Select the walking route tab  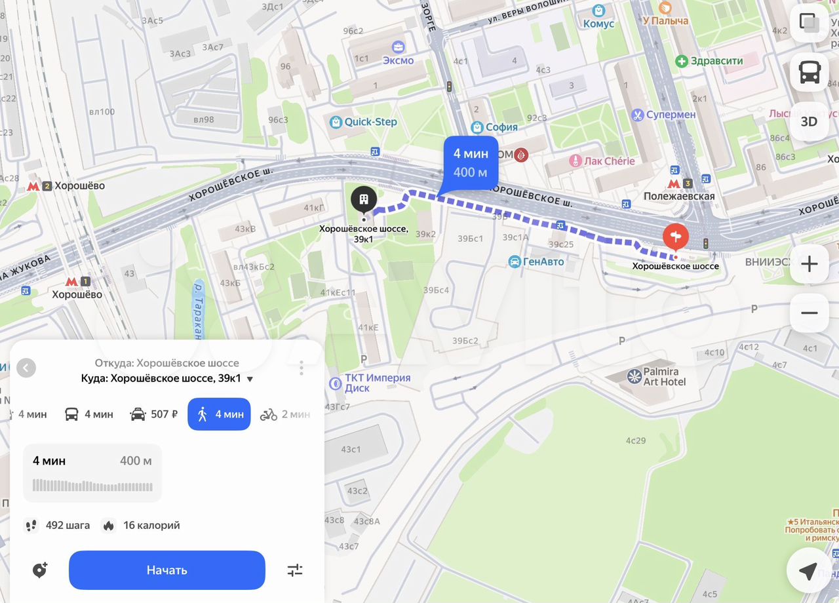click(219, 414)
